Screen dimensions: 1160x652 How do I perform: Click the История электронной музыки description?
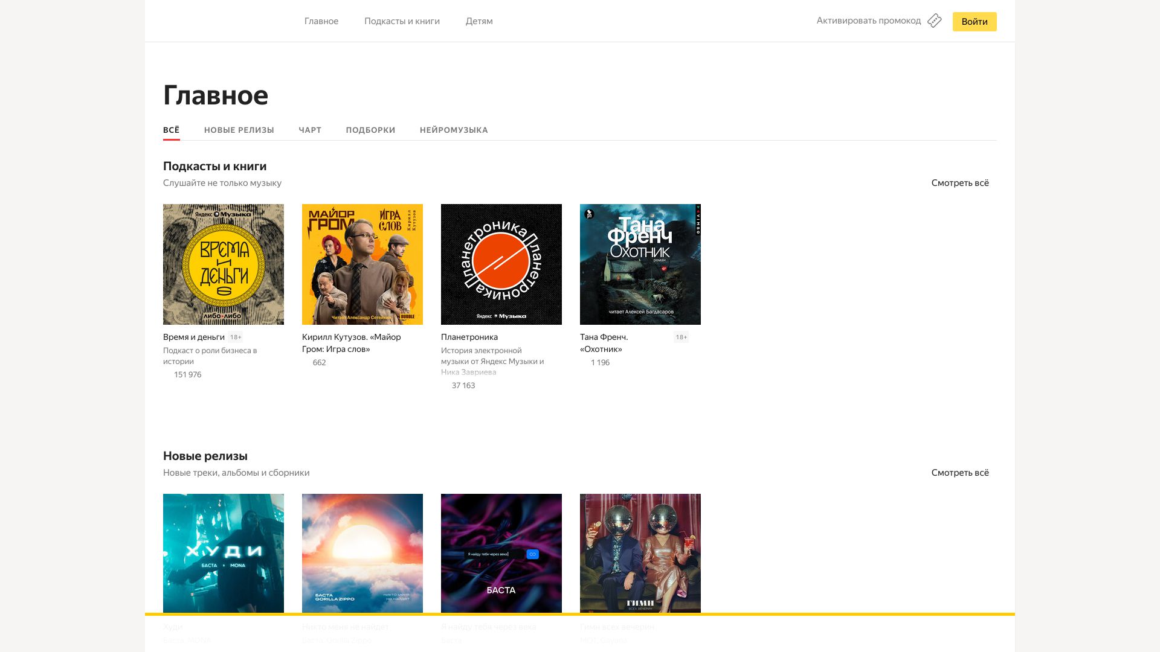coord(492,361)
